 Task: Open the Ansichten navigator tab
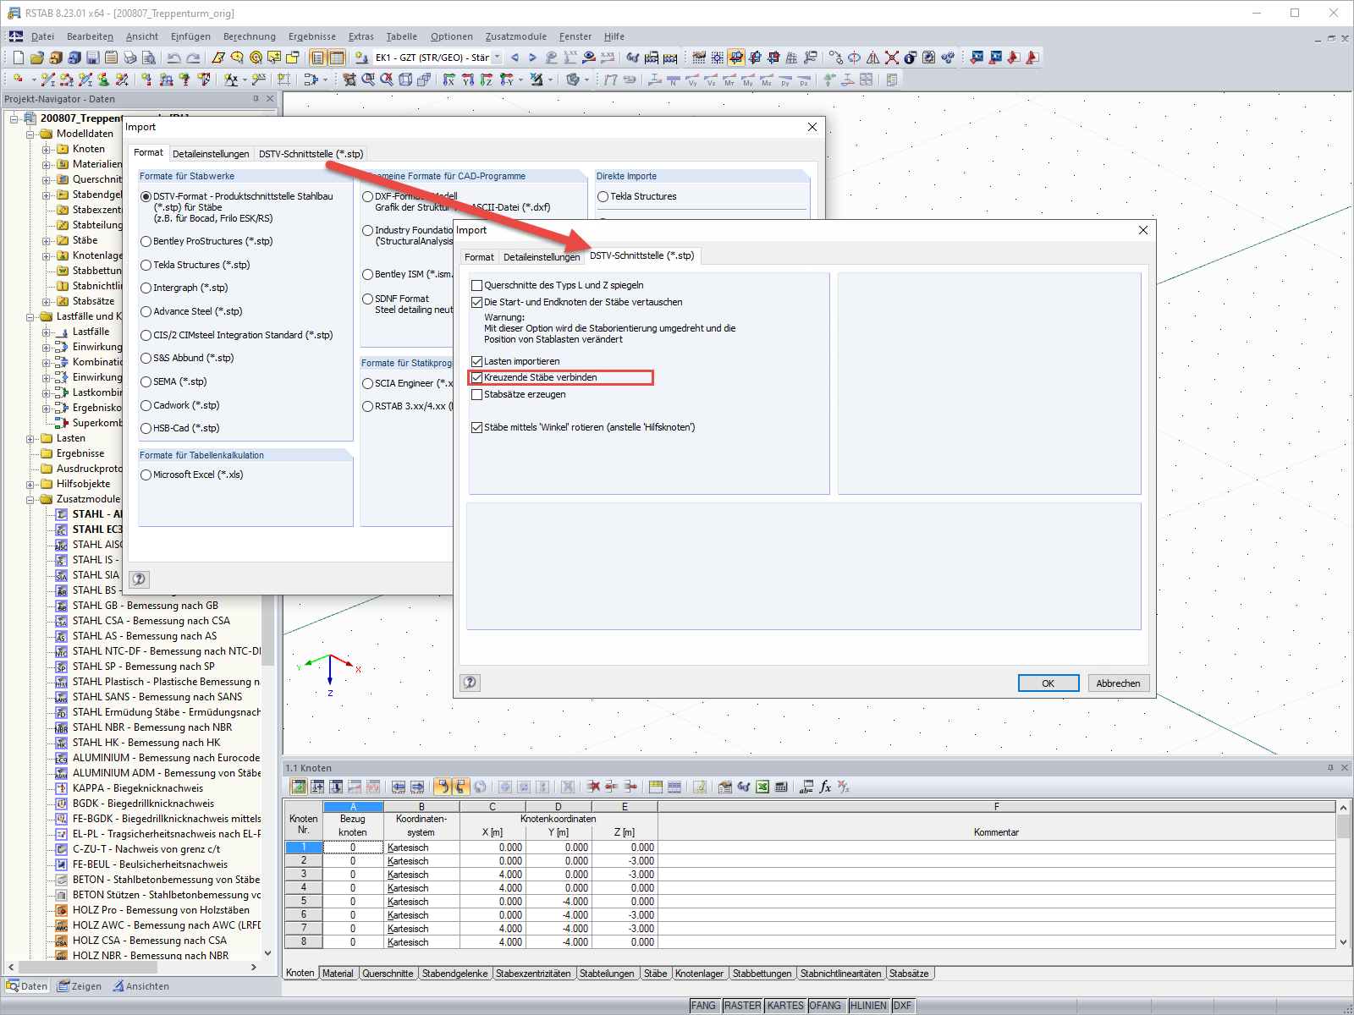[x=141, y=986]
